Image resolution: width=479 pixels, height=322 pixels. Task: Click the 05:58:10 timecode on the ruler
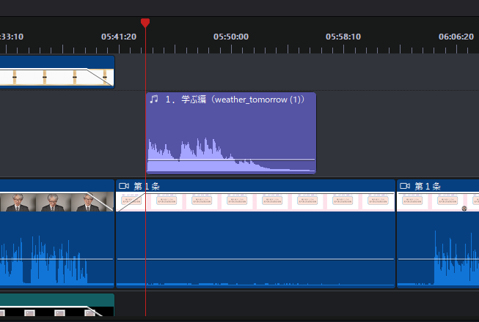tap(343, 36)
